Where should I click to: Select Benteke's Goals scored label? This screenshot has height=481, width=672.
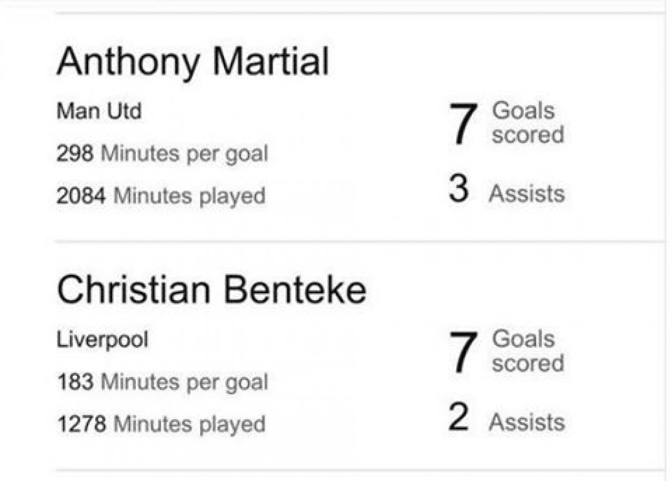pos(528,351)
